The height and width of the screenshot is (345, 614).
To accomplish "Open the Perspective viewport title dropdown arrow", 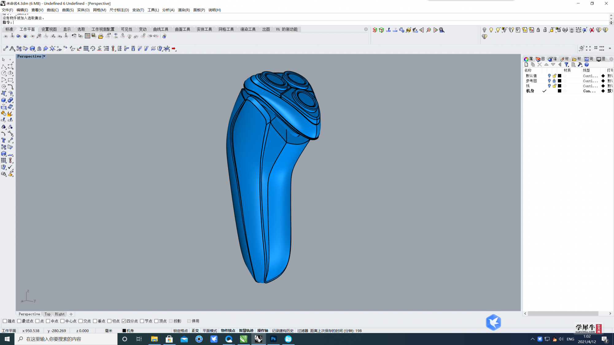I will click(x=44, y=56).
